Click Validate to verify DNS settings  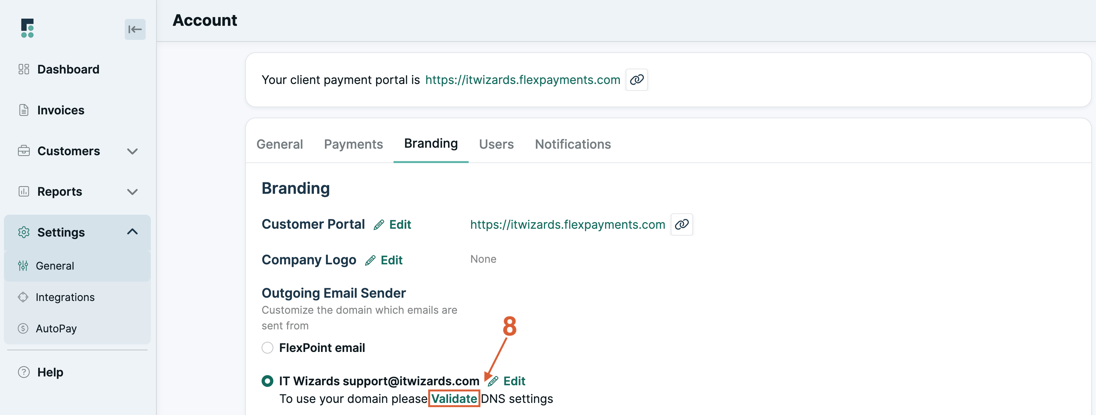pos(454,398)
